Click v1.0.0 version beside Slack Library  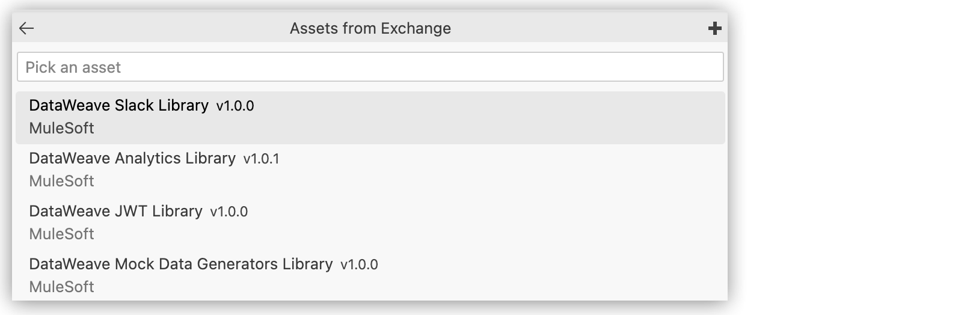point(235,106)
